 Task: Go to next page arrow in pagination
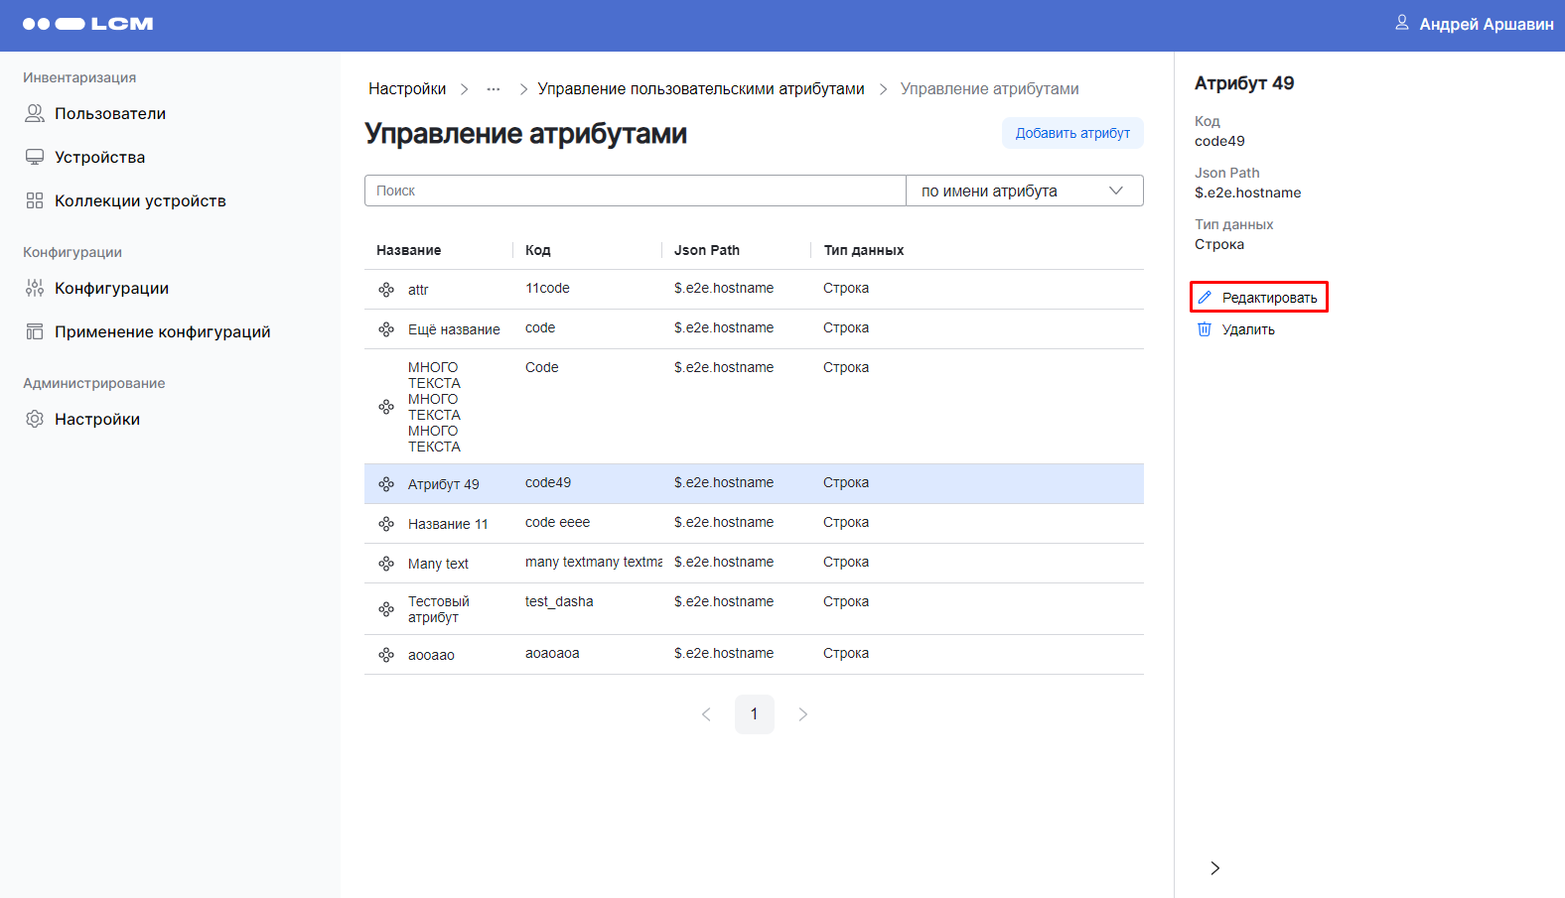(802, 714)
